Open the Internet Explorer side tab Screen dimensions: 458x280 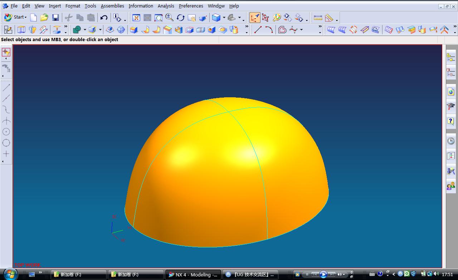tap(451, 92)
